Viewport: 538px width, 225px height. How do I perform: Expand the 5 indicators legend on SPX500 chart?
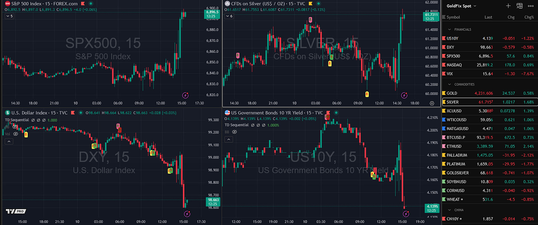click(x=9, y=16)
